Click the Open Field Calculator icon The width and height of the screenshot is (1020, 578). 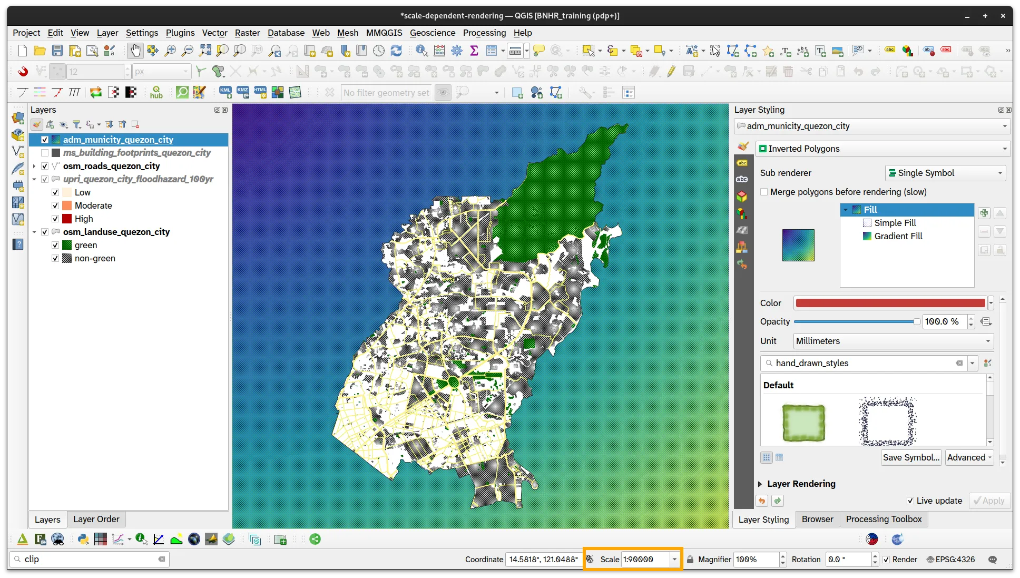click(x=439, y=51)
